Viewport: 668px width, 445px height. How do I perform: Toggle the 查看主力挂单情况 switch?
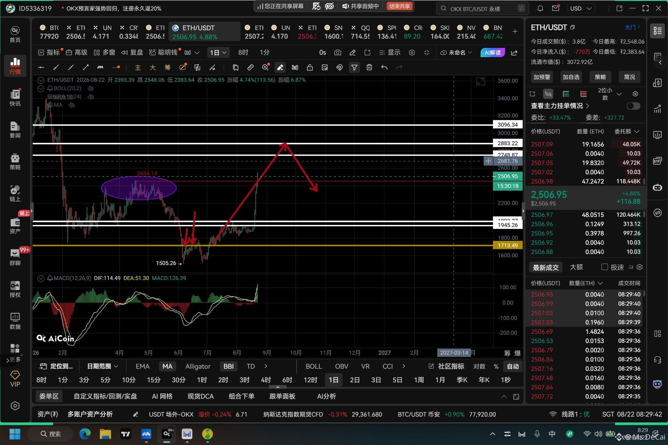coord(633,106)
